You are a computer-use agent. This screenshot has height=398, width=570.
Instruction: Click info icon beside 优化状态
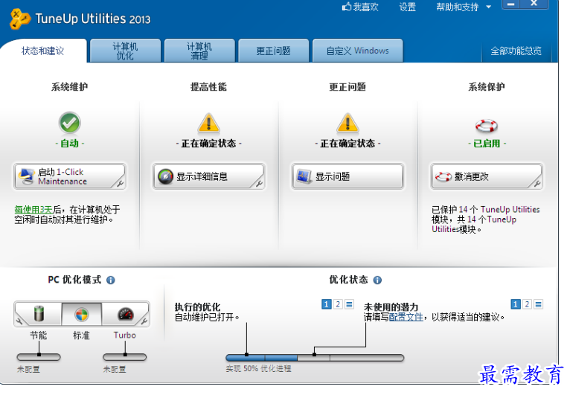[377, 280]
